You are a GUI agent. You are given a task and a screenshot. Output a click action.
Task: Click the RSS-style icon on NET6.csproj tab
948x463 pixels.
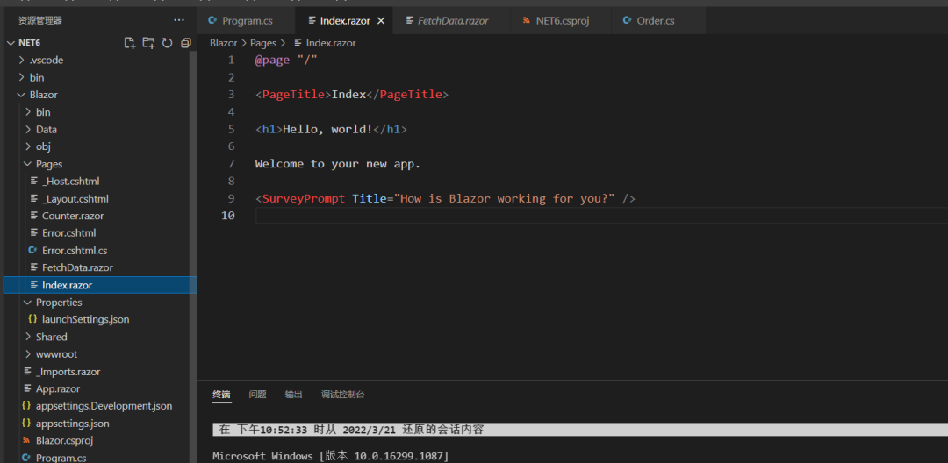pos(527,20)
